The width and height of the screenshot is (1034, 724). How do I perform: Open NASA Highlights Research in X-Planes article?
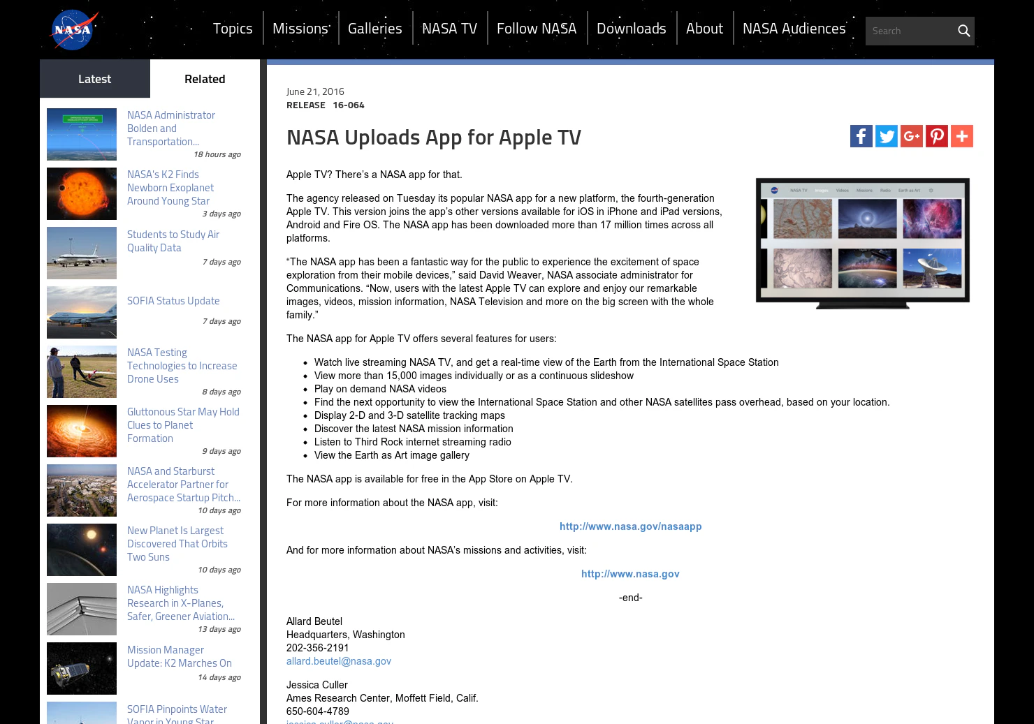[181, 603]
